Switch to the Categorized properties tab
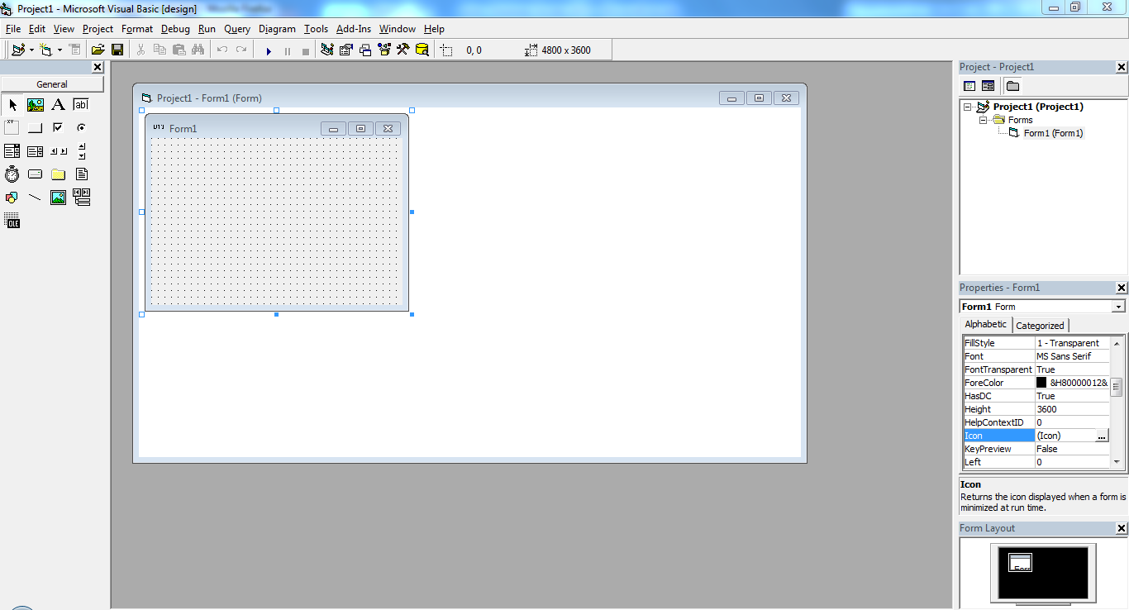The image size is (1129, 610). pos(1040,325)
